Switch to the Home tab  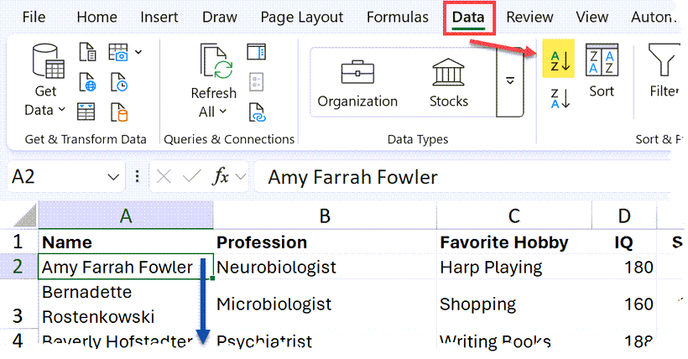[x=97, y=17]
